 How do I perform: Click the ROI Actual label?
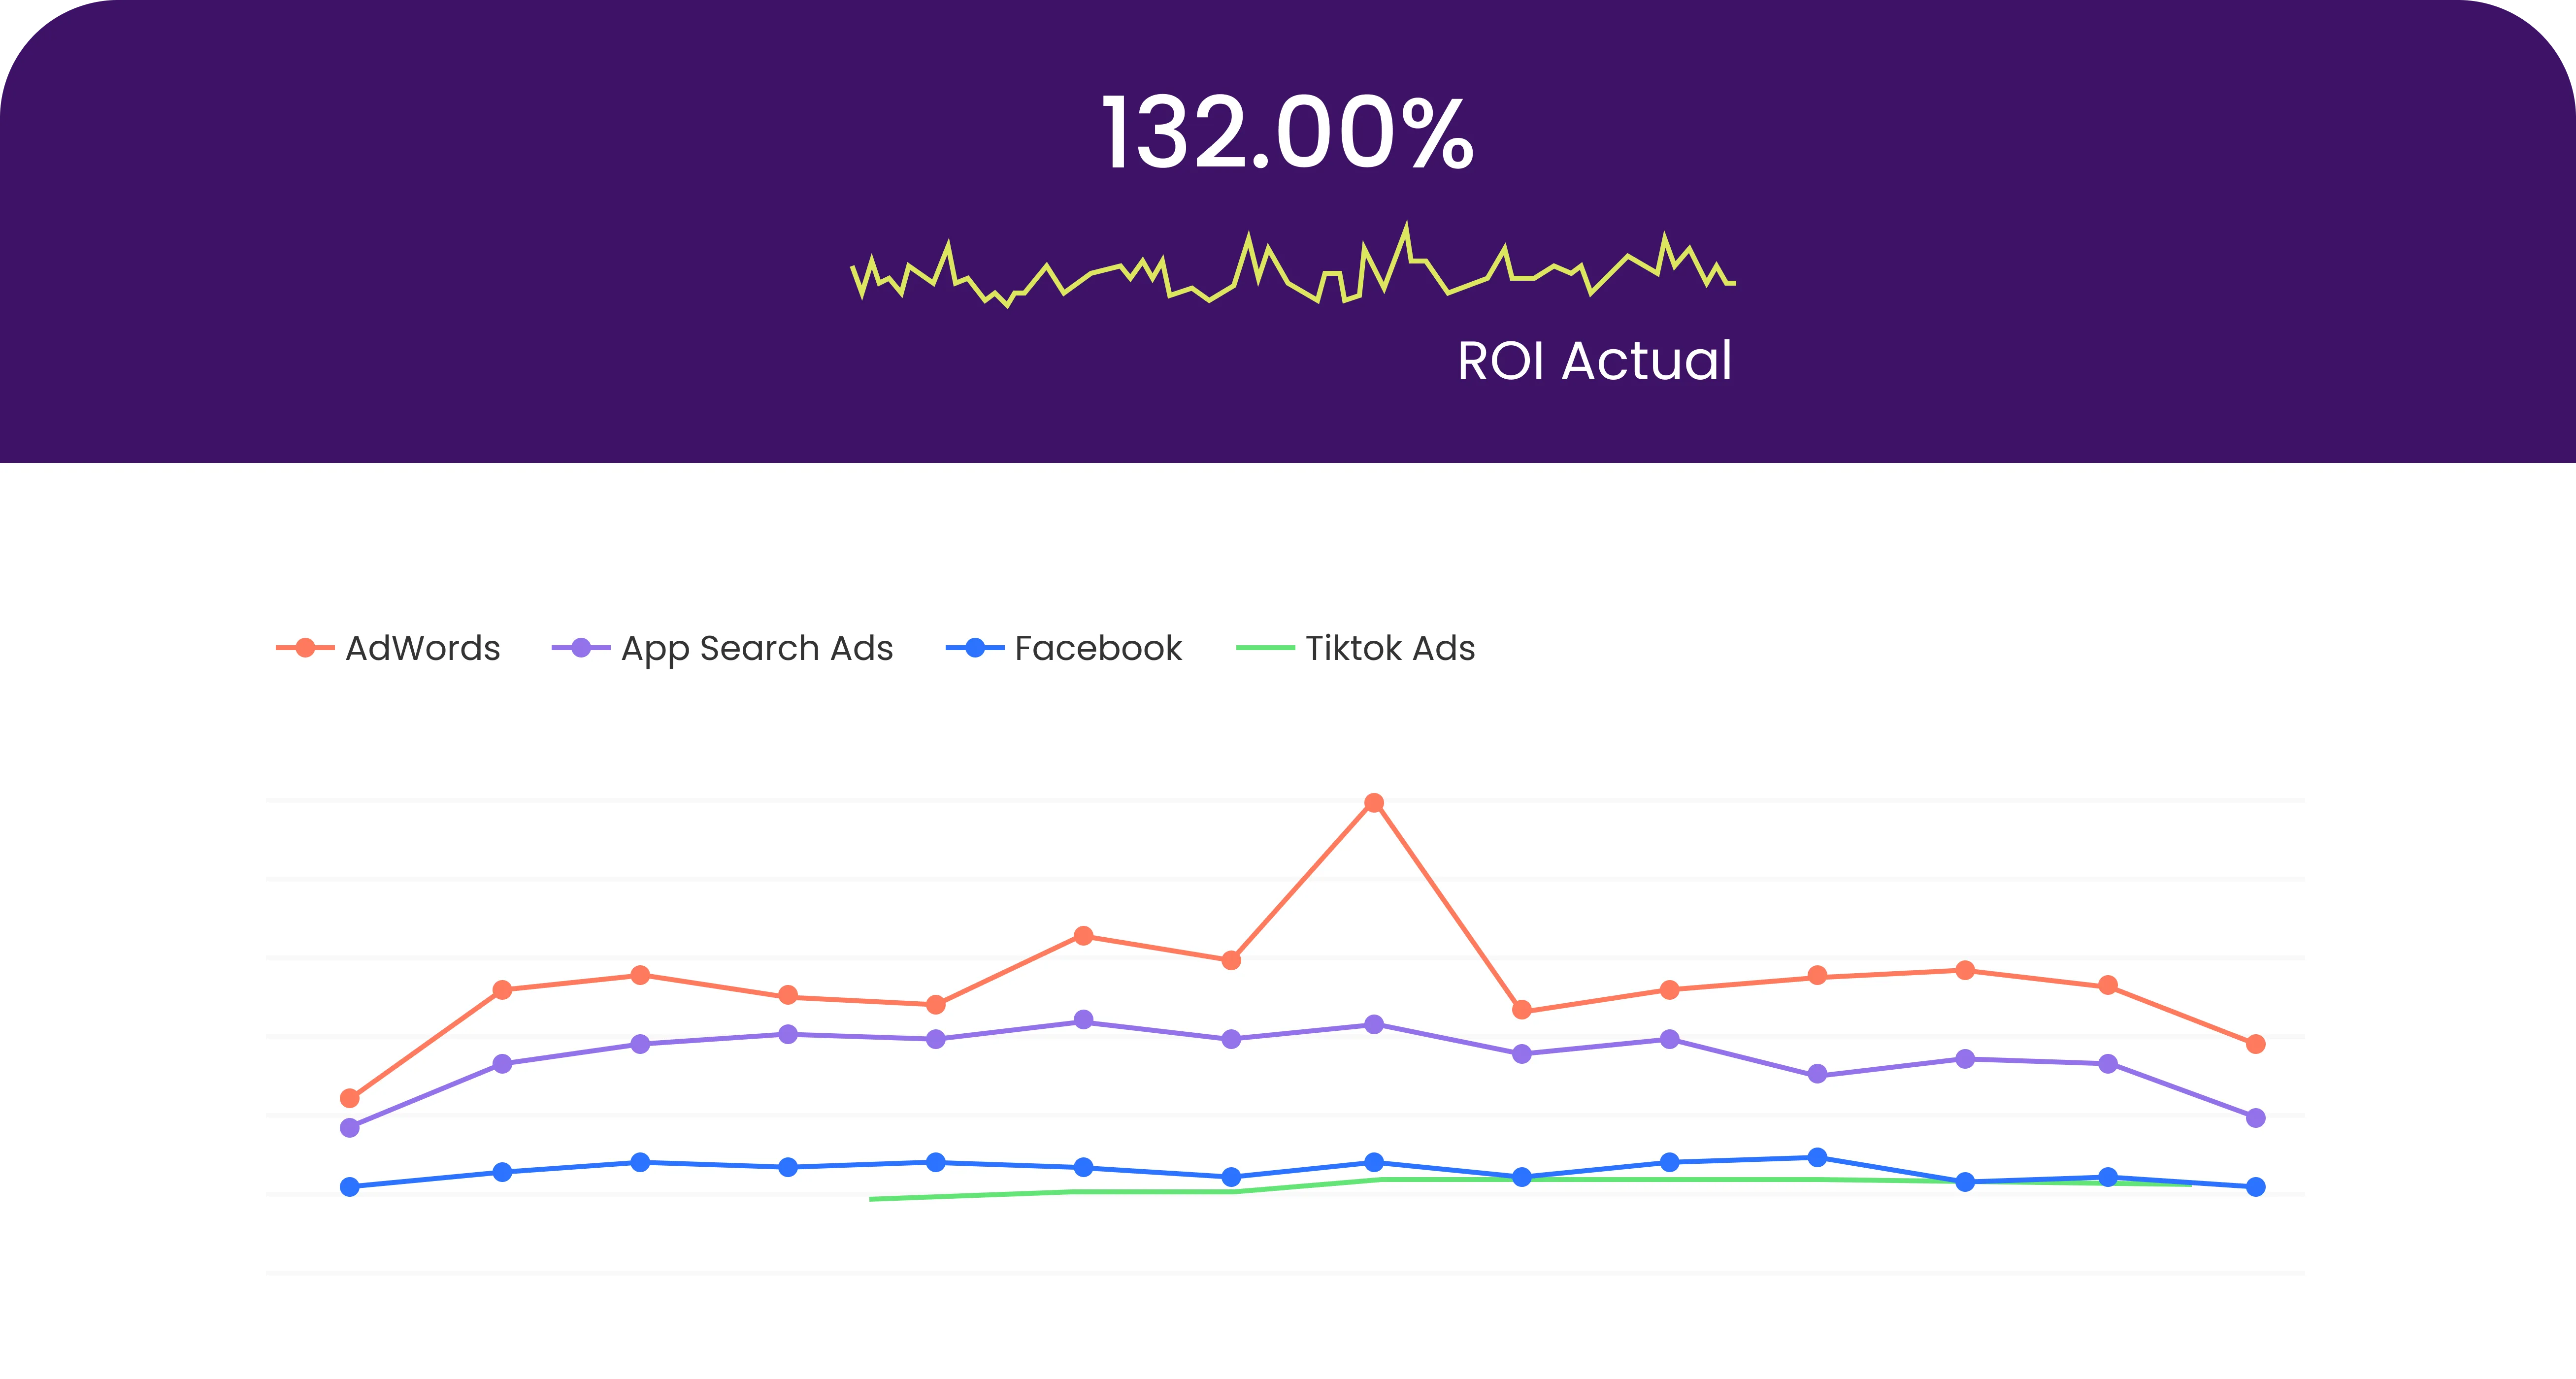click(x=1594, y=361)
